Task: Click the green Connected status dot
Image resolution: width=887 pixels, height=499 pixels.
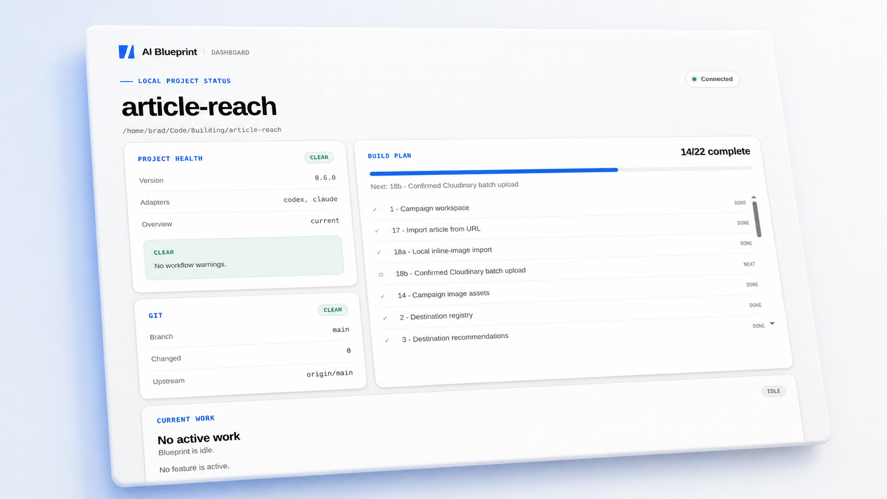Action: pos(694,79)
